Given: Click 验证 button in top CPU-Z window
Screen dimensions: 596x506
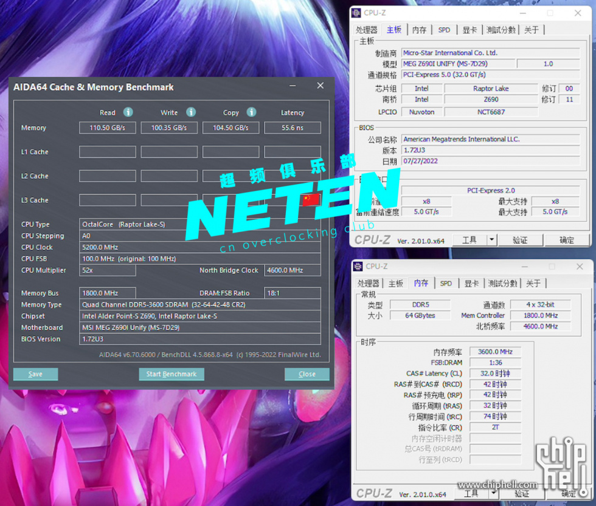Looking at the screenshot, I should 521,240.
